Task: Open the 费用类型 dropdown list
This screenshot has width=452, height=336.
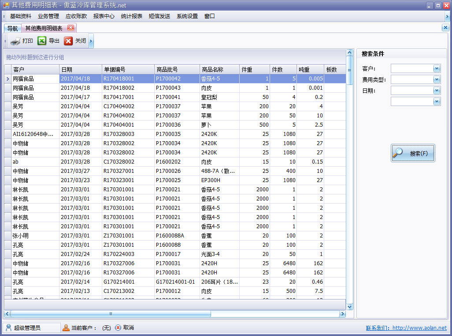Action: pos(437,80)
